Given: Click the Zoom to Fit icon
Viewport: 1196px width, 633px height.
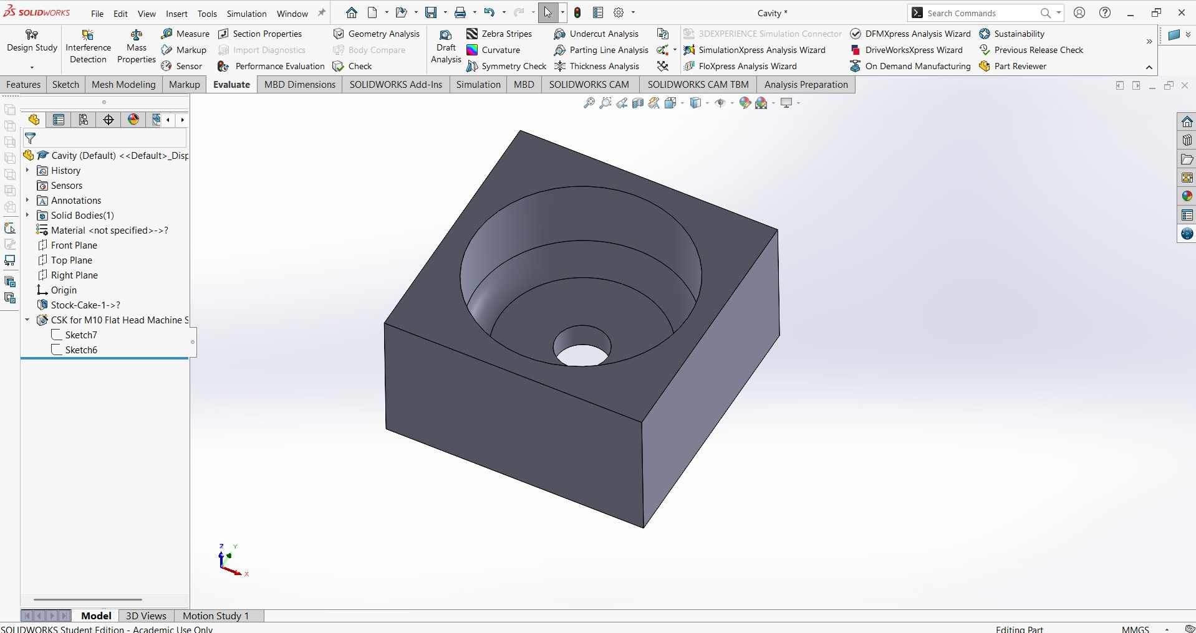Looking at the screenshot, I should [589, 103].
